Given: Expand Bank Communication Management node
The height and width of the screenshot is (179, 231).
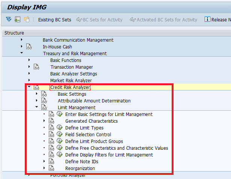Looking at the screenshot, I should (x=21, y=40).
